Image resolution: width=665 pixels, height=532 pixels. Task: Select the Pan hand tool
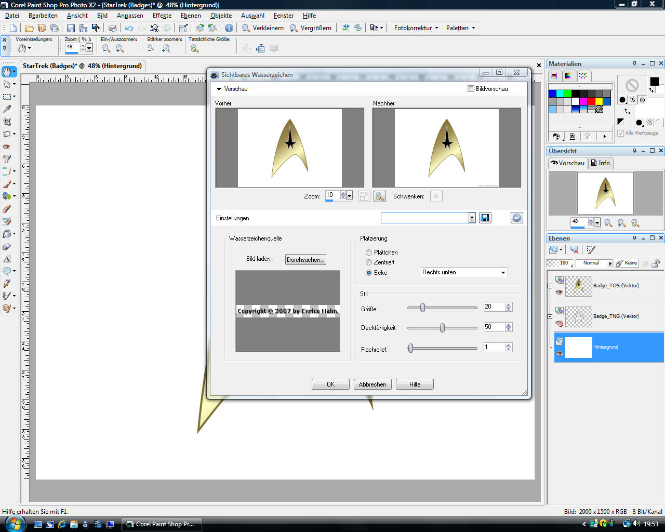point(7,72)
